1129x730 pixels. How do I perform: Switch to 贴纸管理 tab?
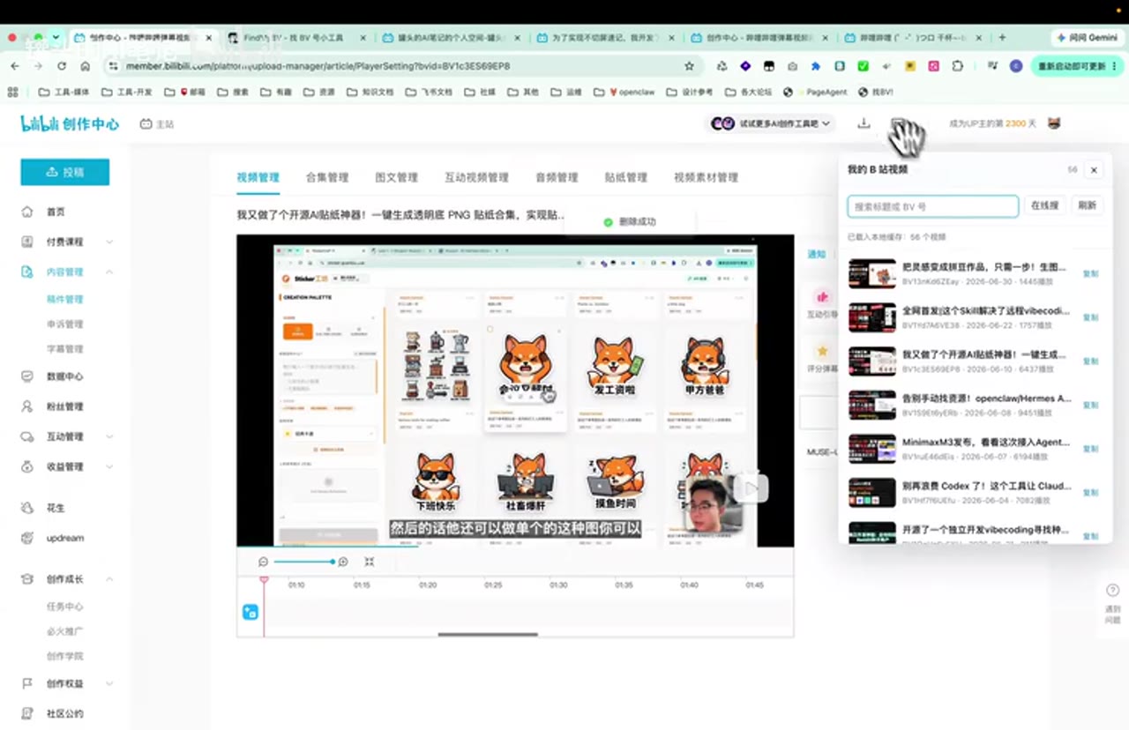(626, 177)
